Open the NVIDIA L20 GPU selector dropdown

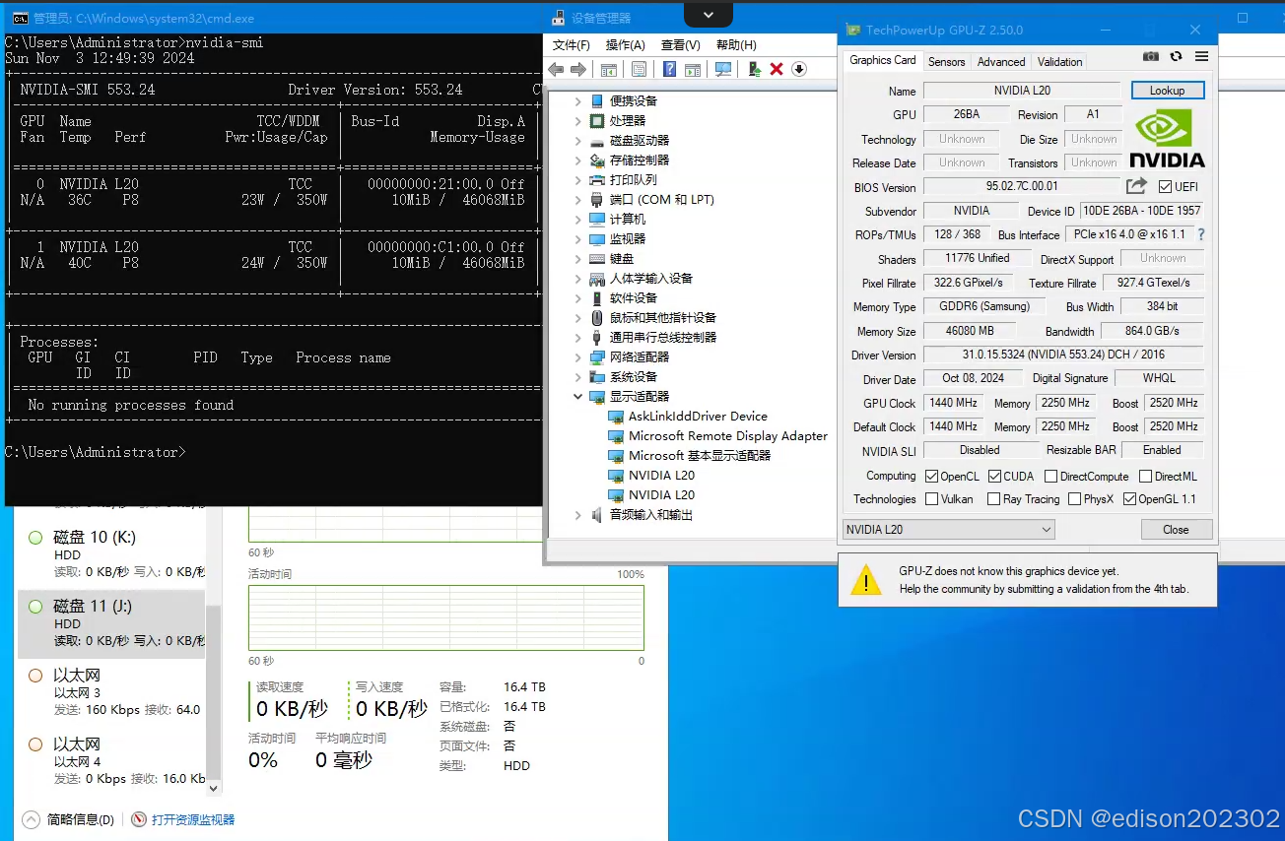(949, 530)
